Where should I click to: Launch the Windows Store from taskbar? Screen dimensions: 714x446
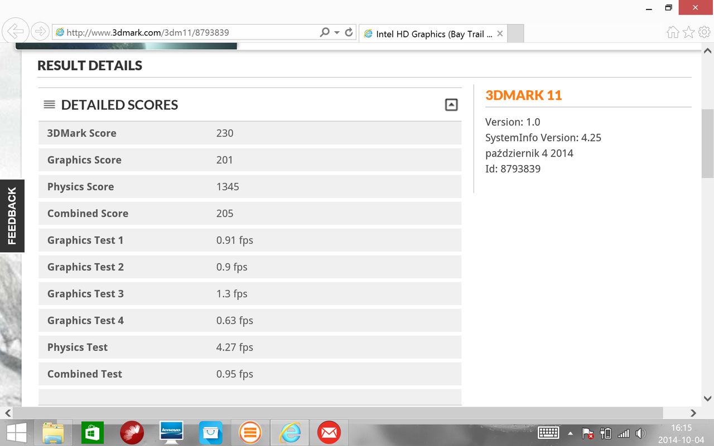pyautogui.click(x=93, y=433)
